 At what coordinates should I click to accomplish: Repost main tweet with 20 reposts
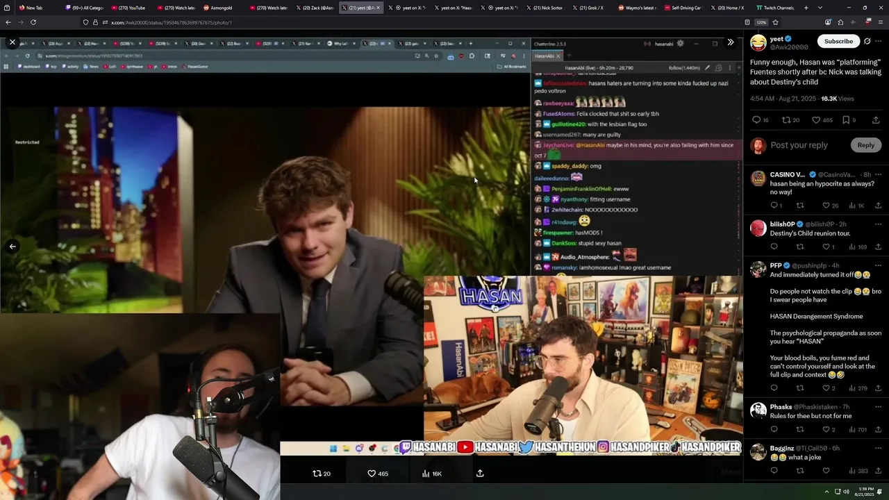tap(790, 120)
